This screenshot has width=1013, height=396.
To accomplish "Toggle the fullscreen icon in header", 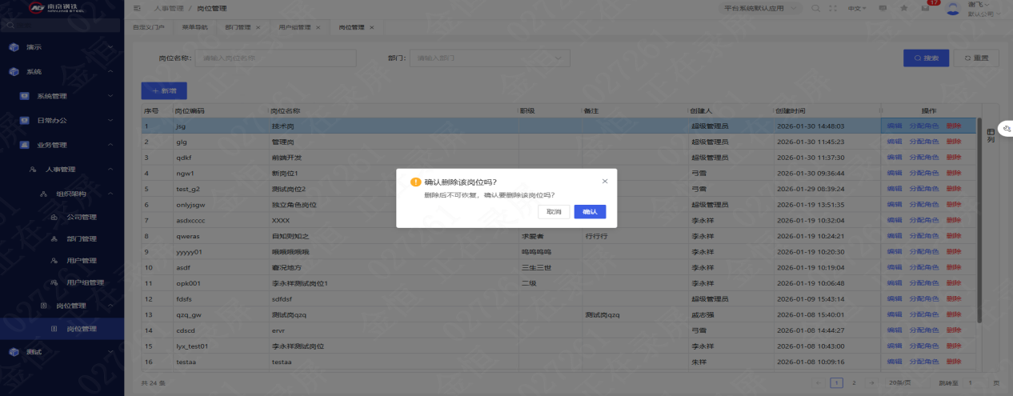I will (x=833, y=8).
